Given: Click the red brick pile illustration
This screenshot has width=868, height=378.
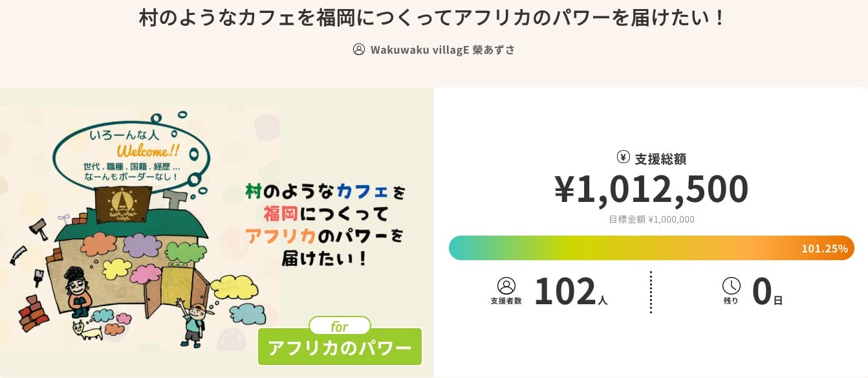Looking at the screenshot, I should 35,313.
